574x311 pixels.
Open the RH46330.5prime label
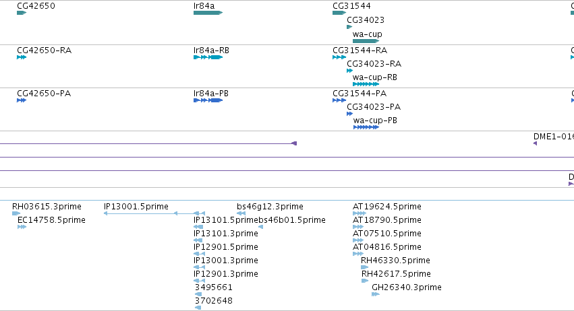point(395,261)
